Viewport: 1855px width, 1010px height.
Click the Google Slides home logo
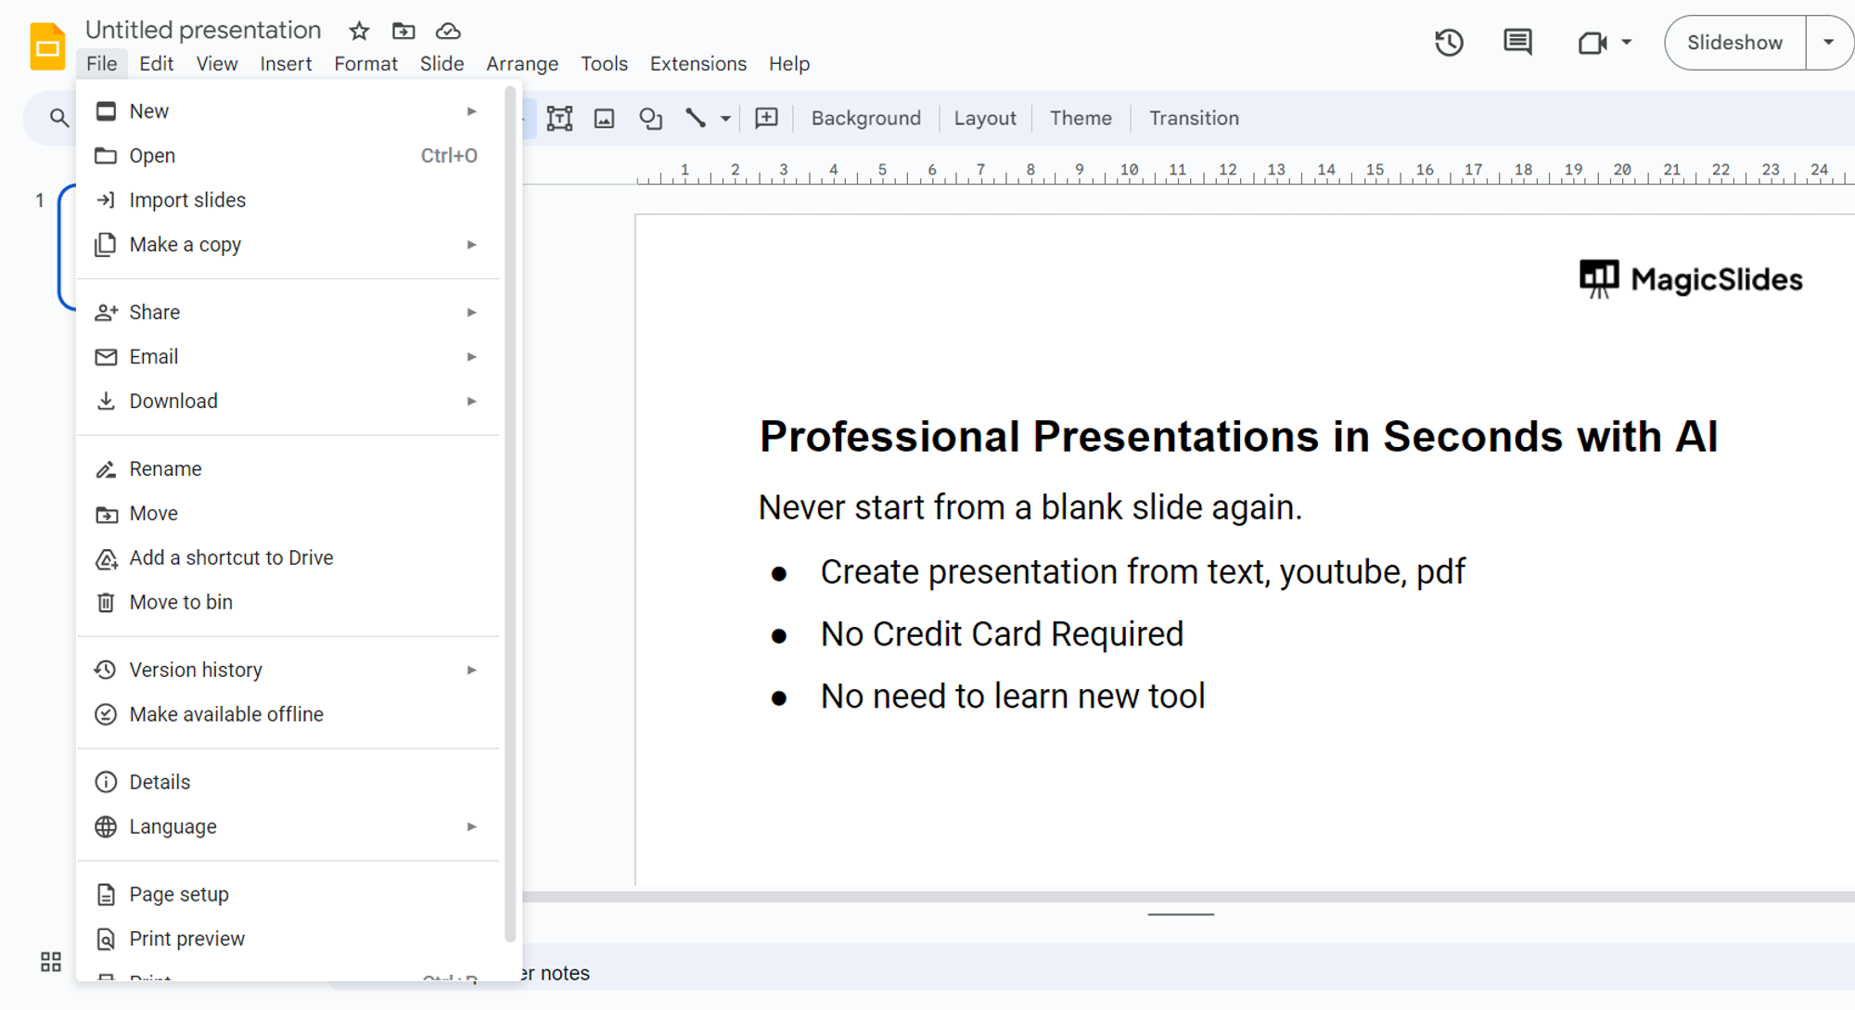(x=47, y=46)
